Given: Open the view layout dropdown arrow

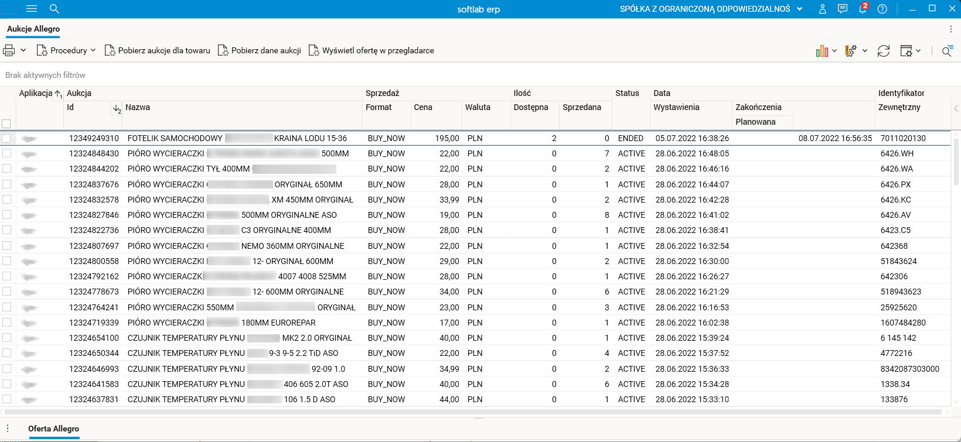Looking at the screenshot, I should (918, 51).
